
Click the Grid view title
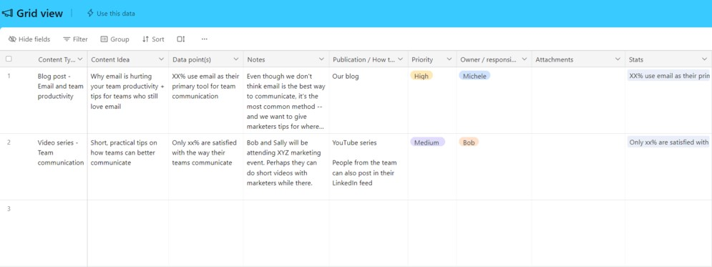39,13
